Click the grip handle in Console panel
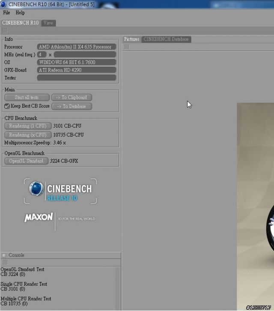 click(5, 263)
